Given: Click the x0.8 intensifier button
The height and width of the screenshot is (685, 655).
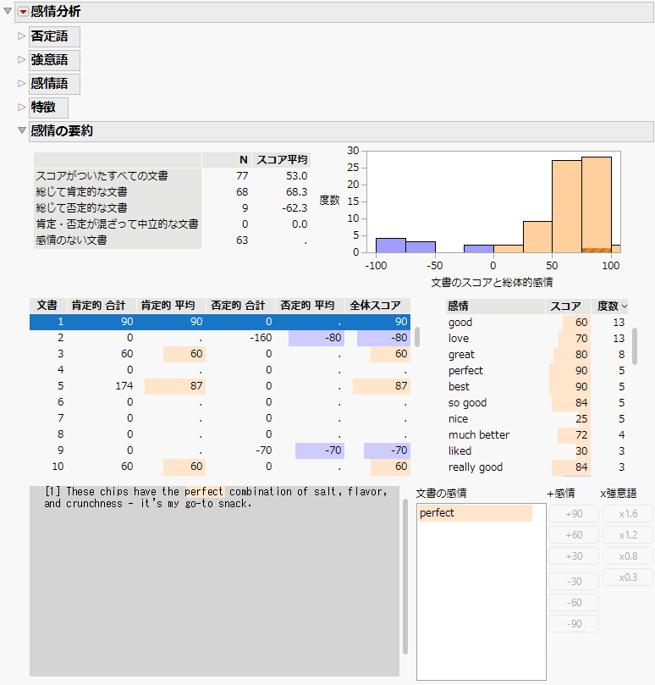Looking at the screenshot, I should click(628, 556).
